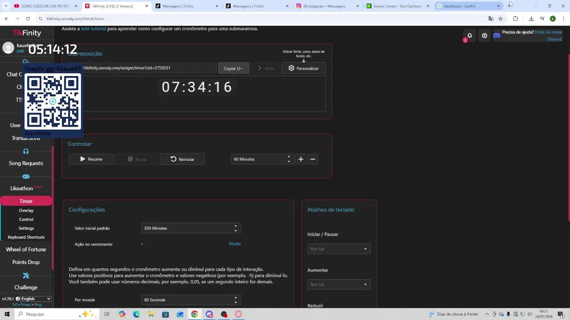The height and width of the screenshot is (320, 570).
Task: Subtract time with the minus button
Action: [x=313, y=159]
